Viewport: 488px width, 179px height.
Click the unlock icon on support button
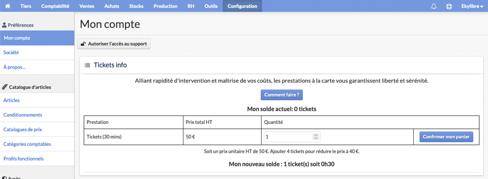(x=83, y=44)
